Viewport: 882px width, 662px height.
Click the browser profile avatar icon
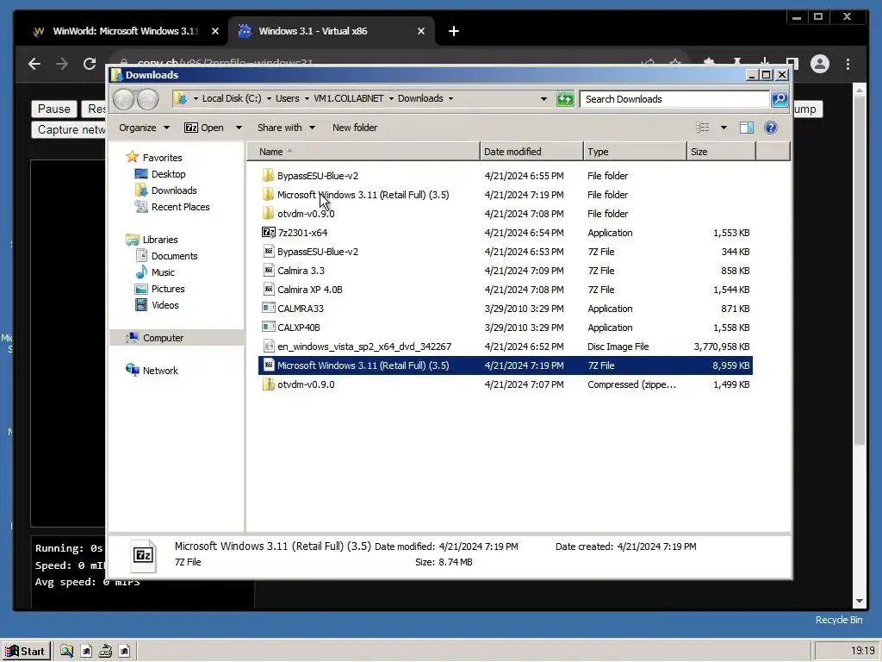(820, 64)
